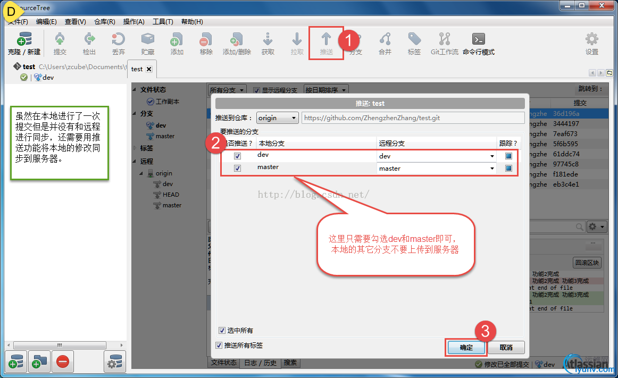Viewport: 618px width, 378px height.
Task: Select the local master branch in sidebar
Action: 161,137
